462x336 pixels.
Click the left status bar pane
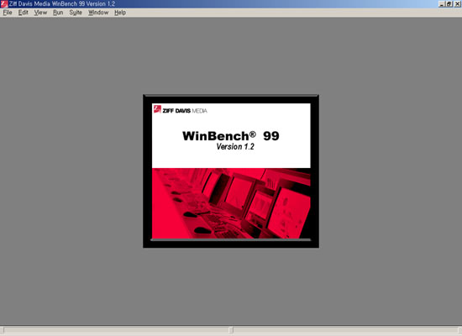tap(116, 329)
